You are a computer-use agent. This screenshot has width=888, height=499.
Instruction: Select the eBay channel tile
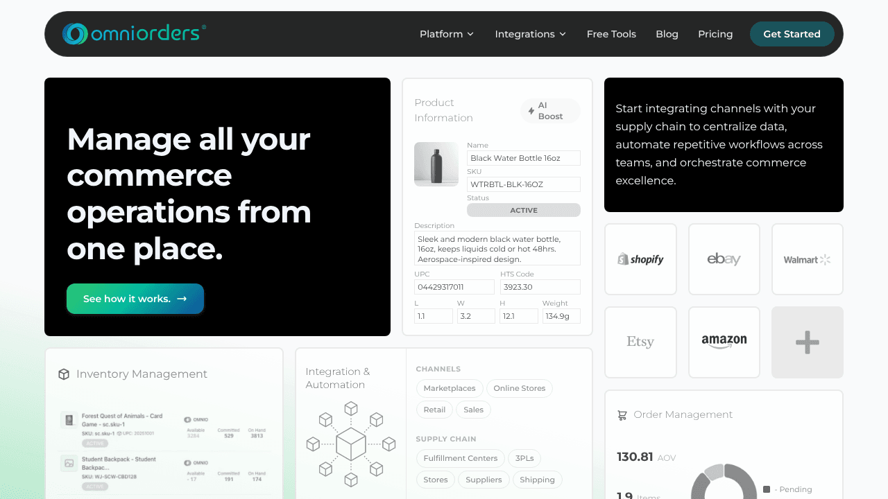click(x=724, y=259)
